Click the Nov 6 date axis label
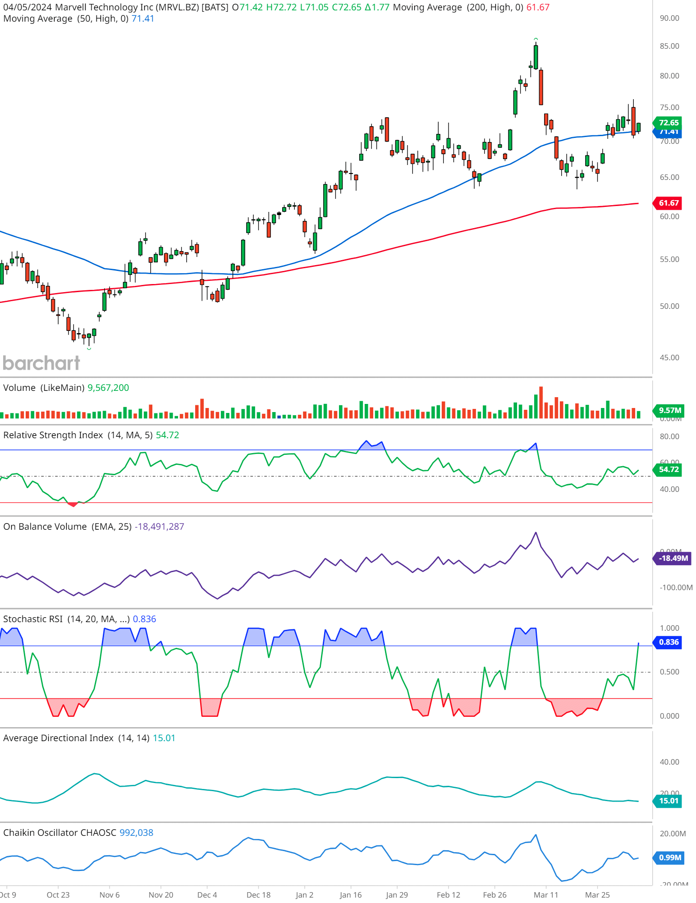696x903 pixels. point(110,895)
